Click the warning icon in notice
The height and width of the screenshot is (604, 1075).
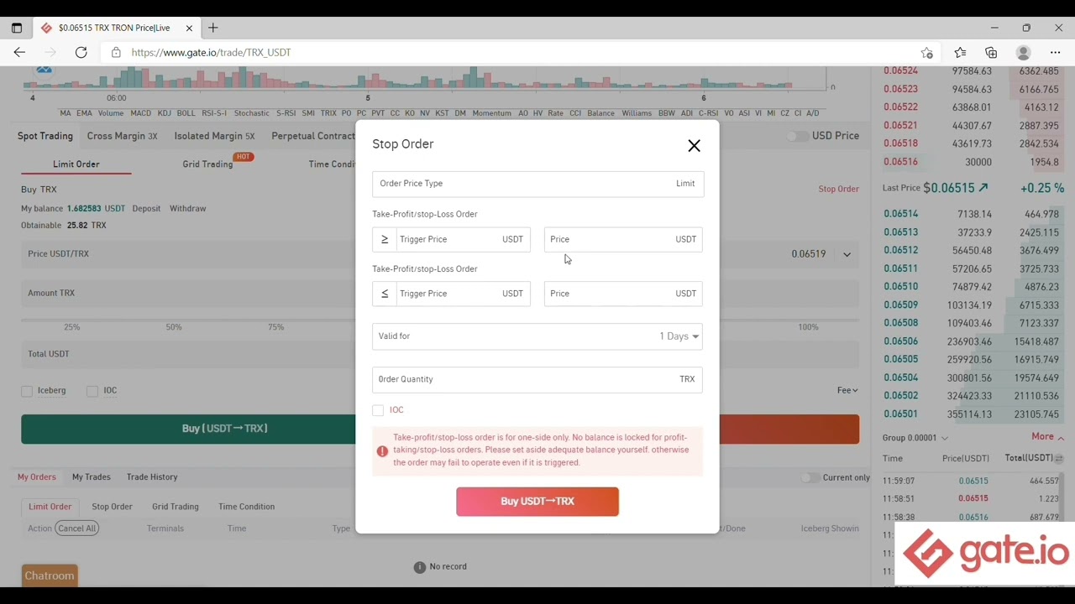(x=382, y=450)
